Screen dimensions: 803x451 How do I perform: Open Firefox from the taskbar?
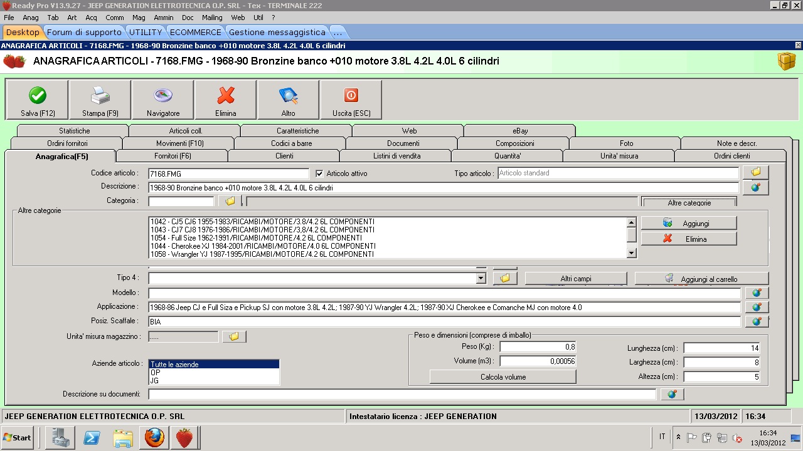(x=154, y=437)
